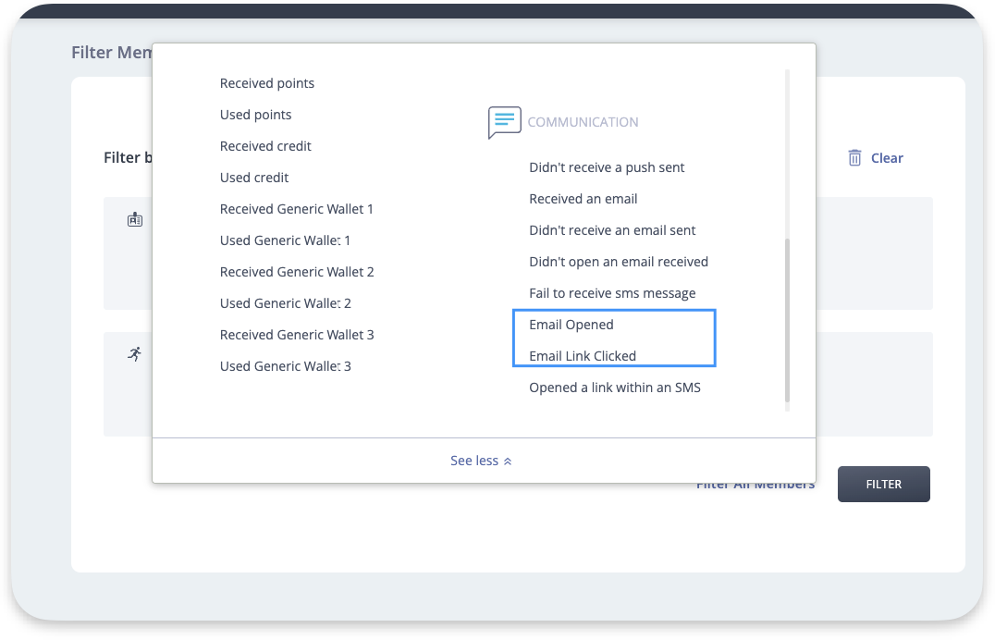Choose Received an email option
The image size is (995, 640).
tap(583, 199)
